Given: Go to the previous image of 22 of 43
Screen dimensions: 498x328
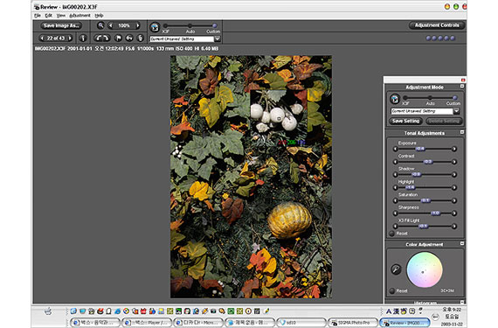Looking at the screenshot, I should pos(42,38).
